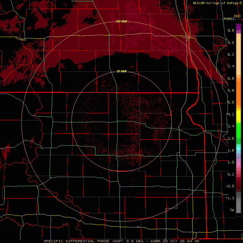Click the 3.4 scale value
243x243 pixels.
coord(231,126)
